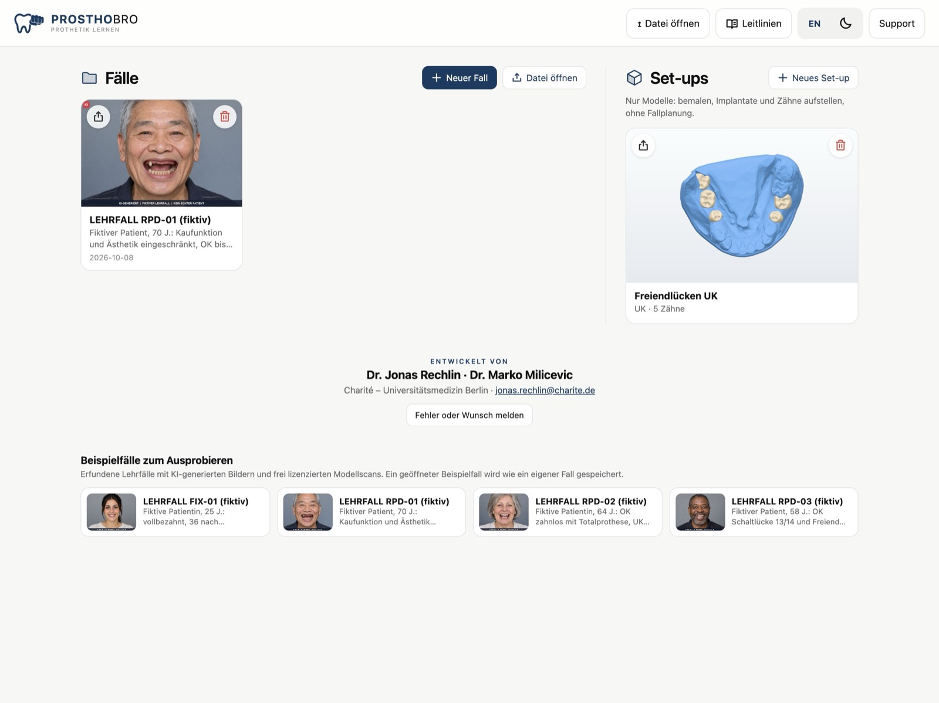This screenshot has width=939, height=703.
Task: Share the LEHRFALL RPD-01 case card
Action: [x=99, y=117]
